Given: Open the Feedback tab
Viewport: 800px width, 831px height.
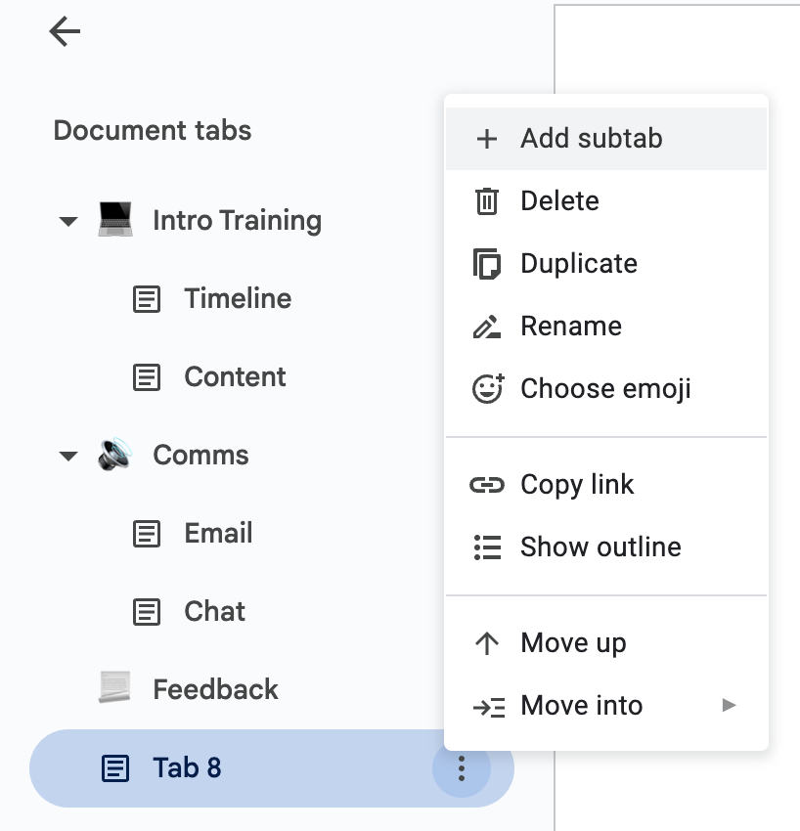Looking at the screenshot, I should click(214, 689).
